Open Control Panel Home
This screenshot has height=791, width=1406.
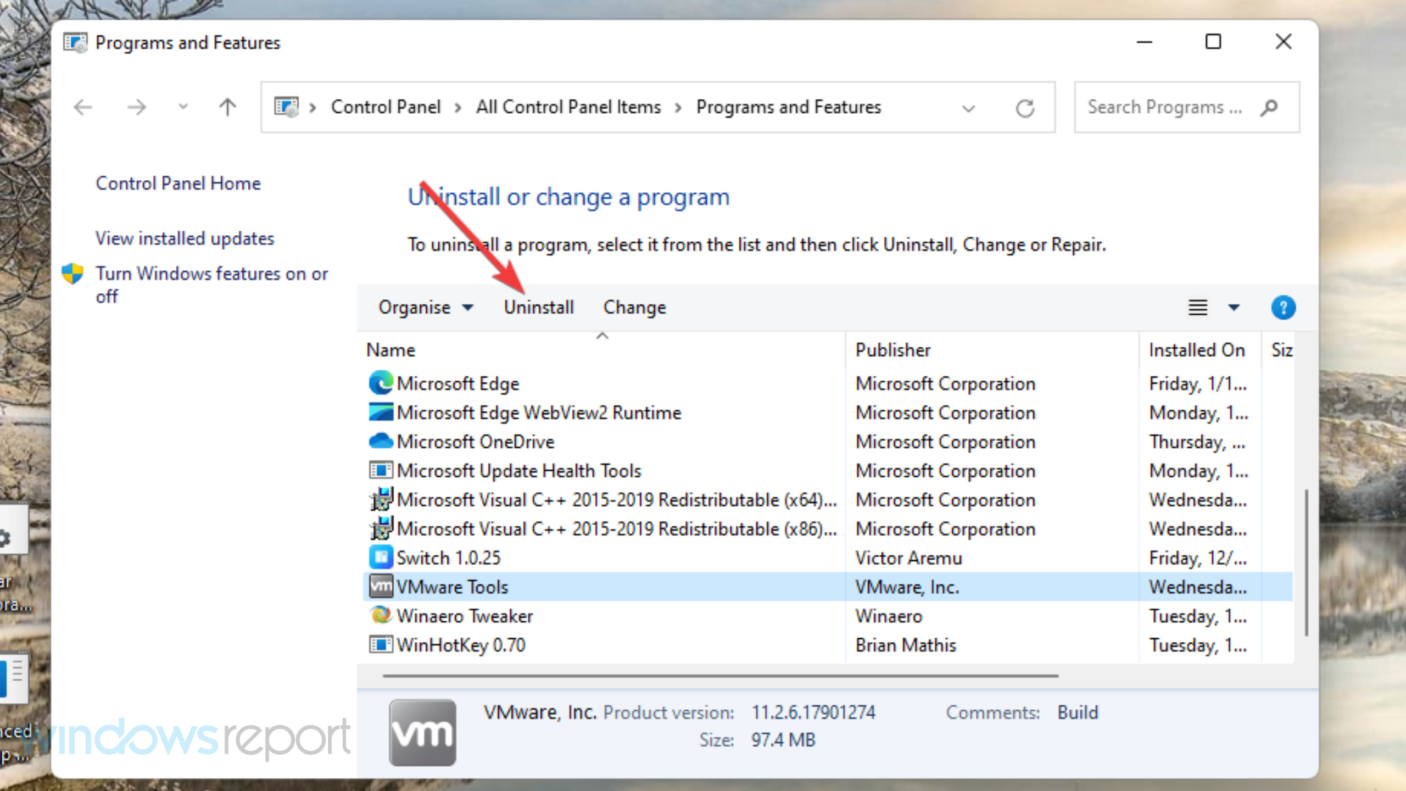pyautogui.click(x=178, y=183)
